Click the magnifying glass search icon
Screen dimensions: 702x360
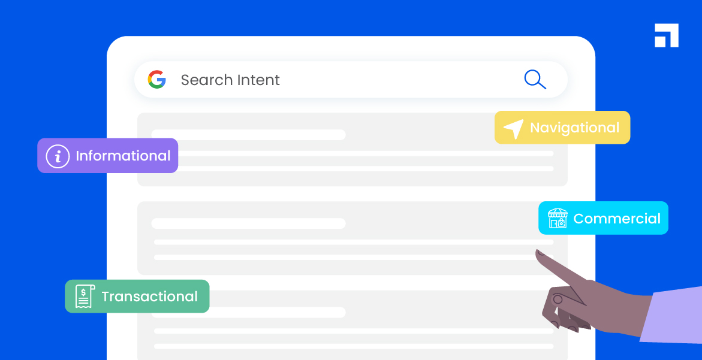[x=534, y=79]
